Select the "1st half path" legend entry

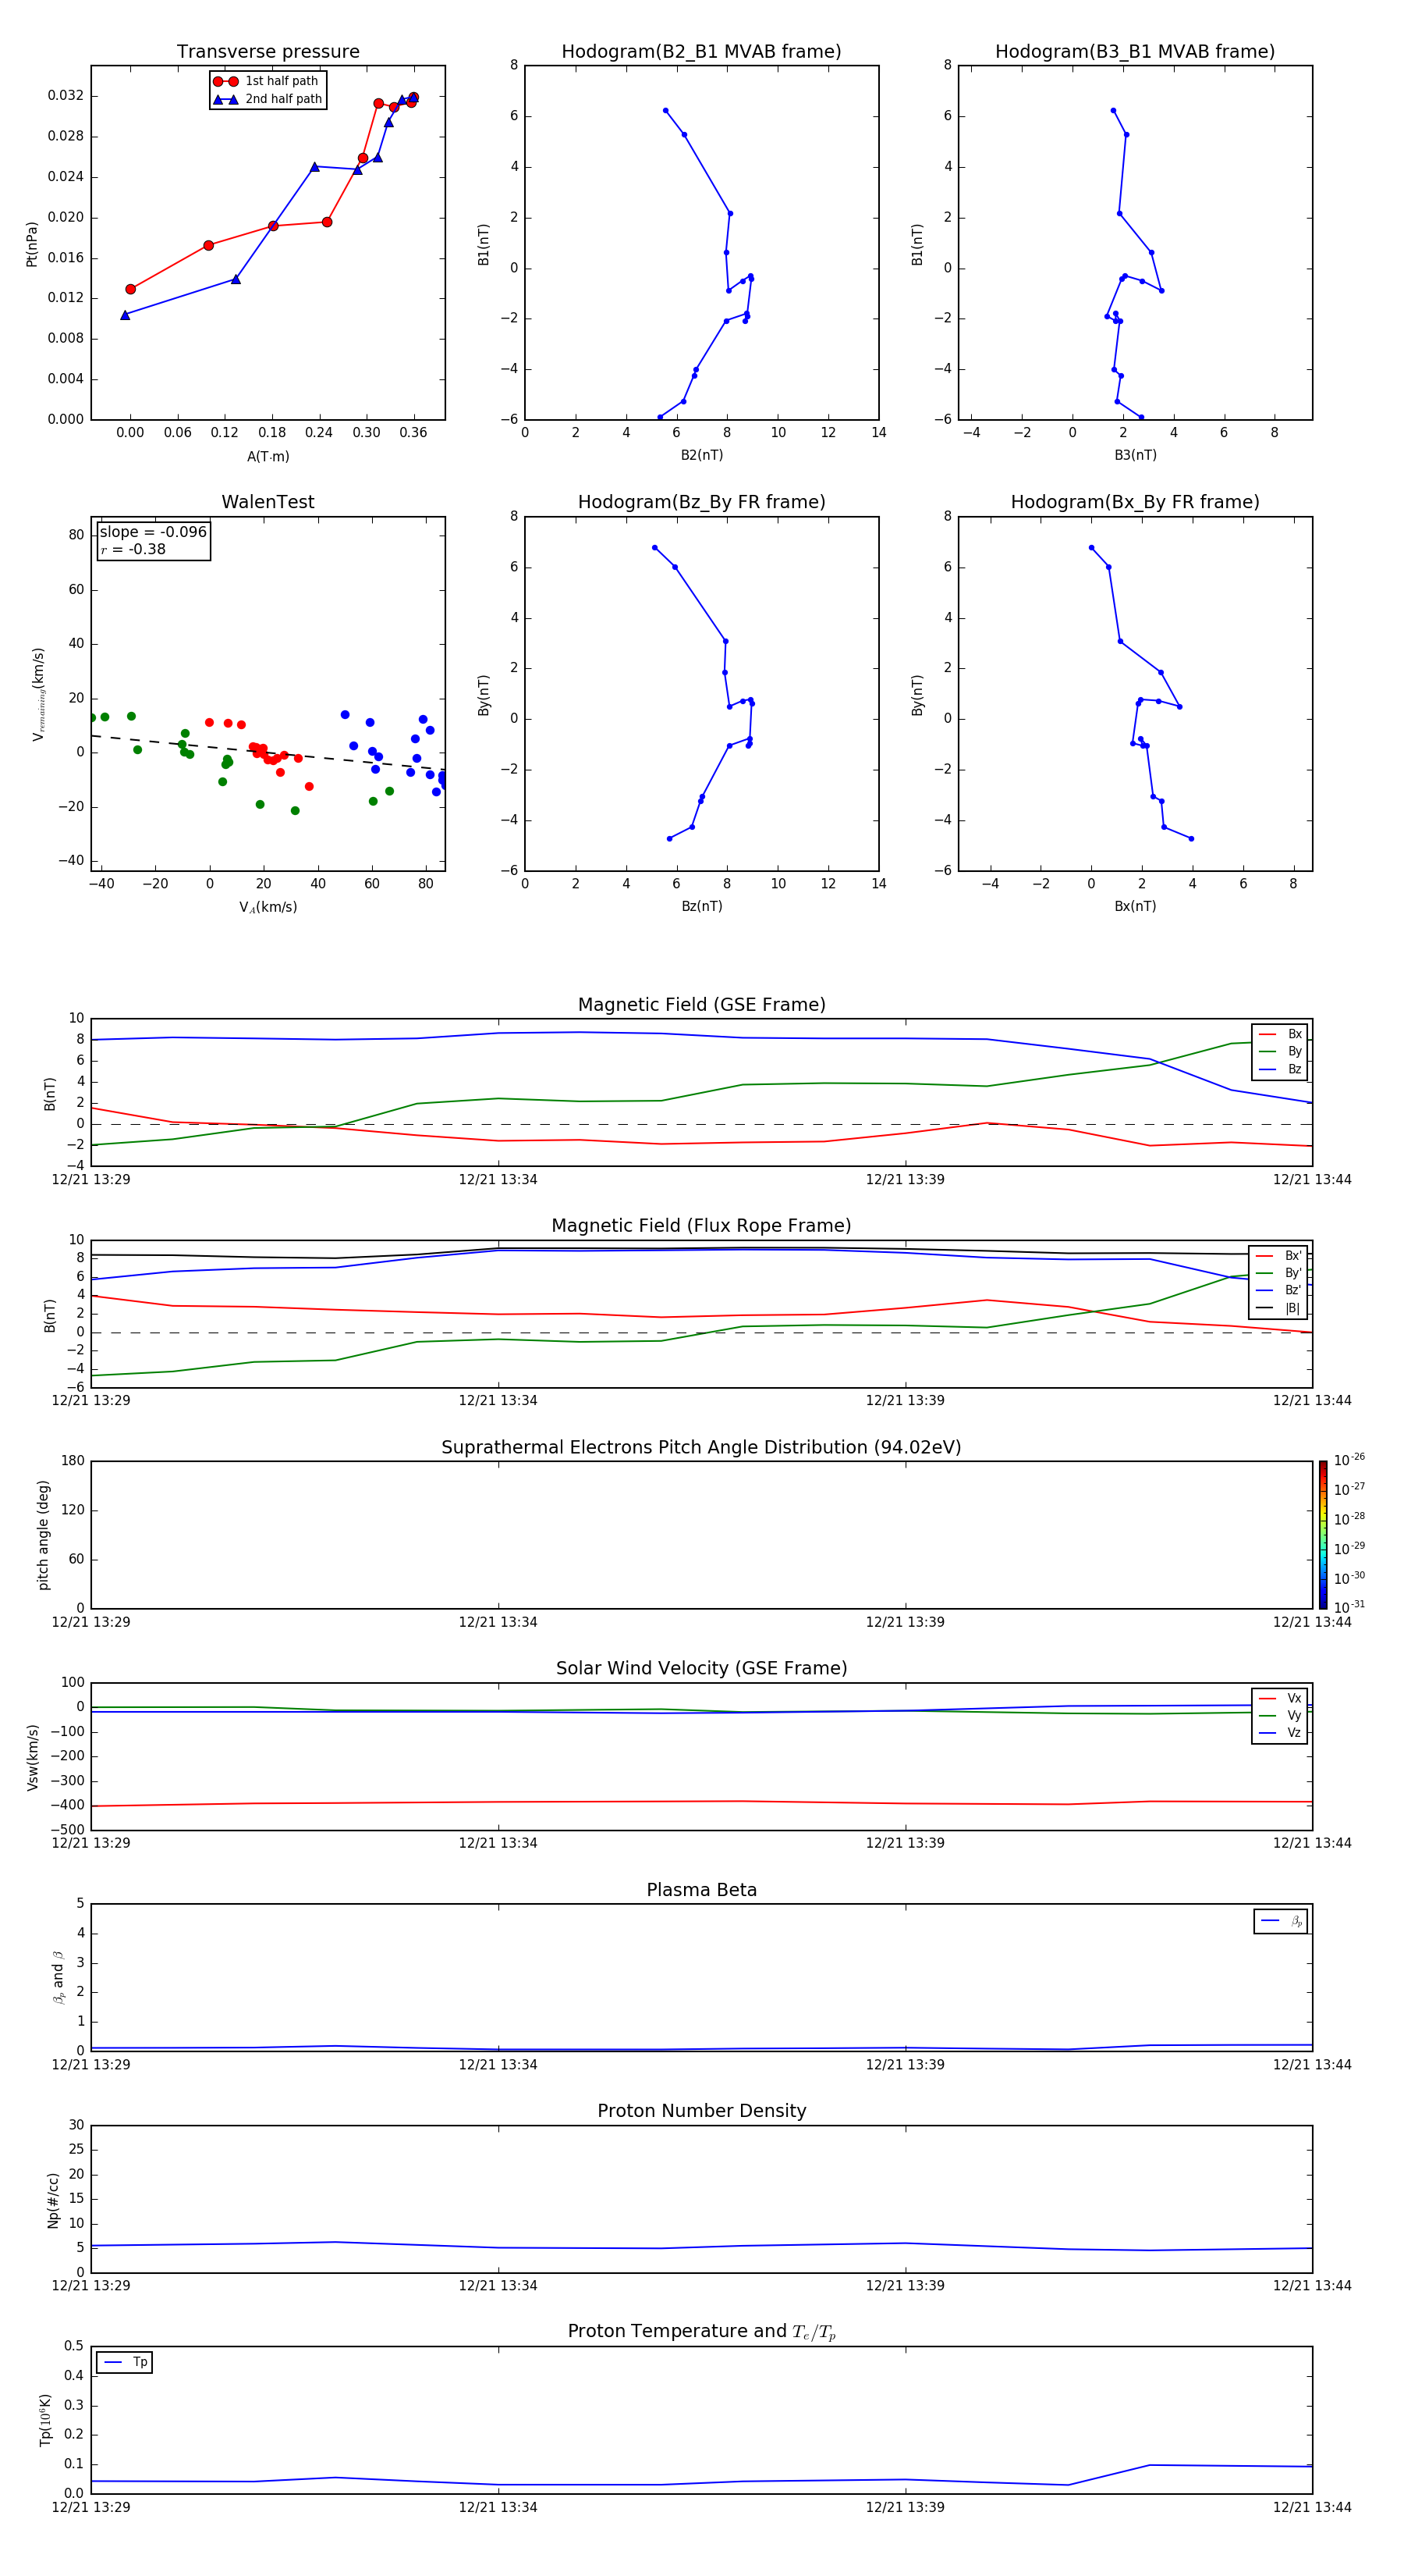(267, 81)
